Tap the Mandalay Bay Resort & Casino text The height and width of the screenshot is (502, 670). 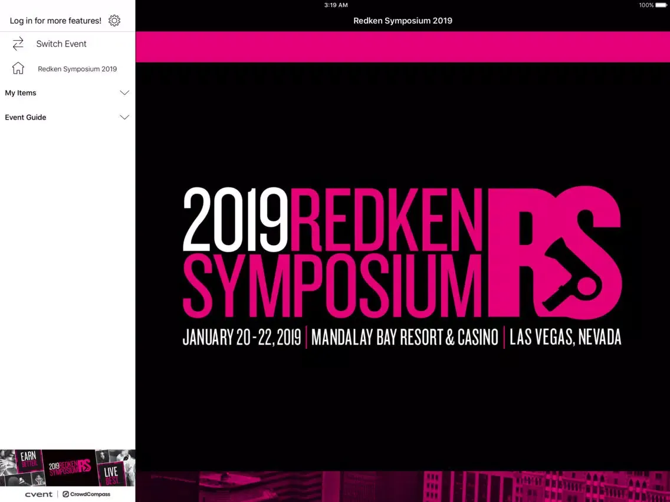[x=405, y=337]
